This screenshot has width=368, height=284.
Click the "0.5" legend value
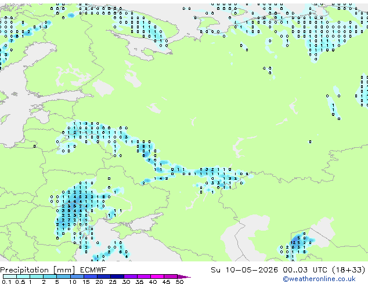[20, 282]
